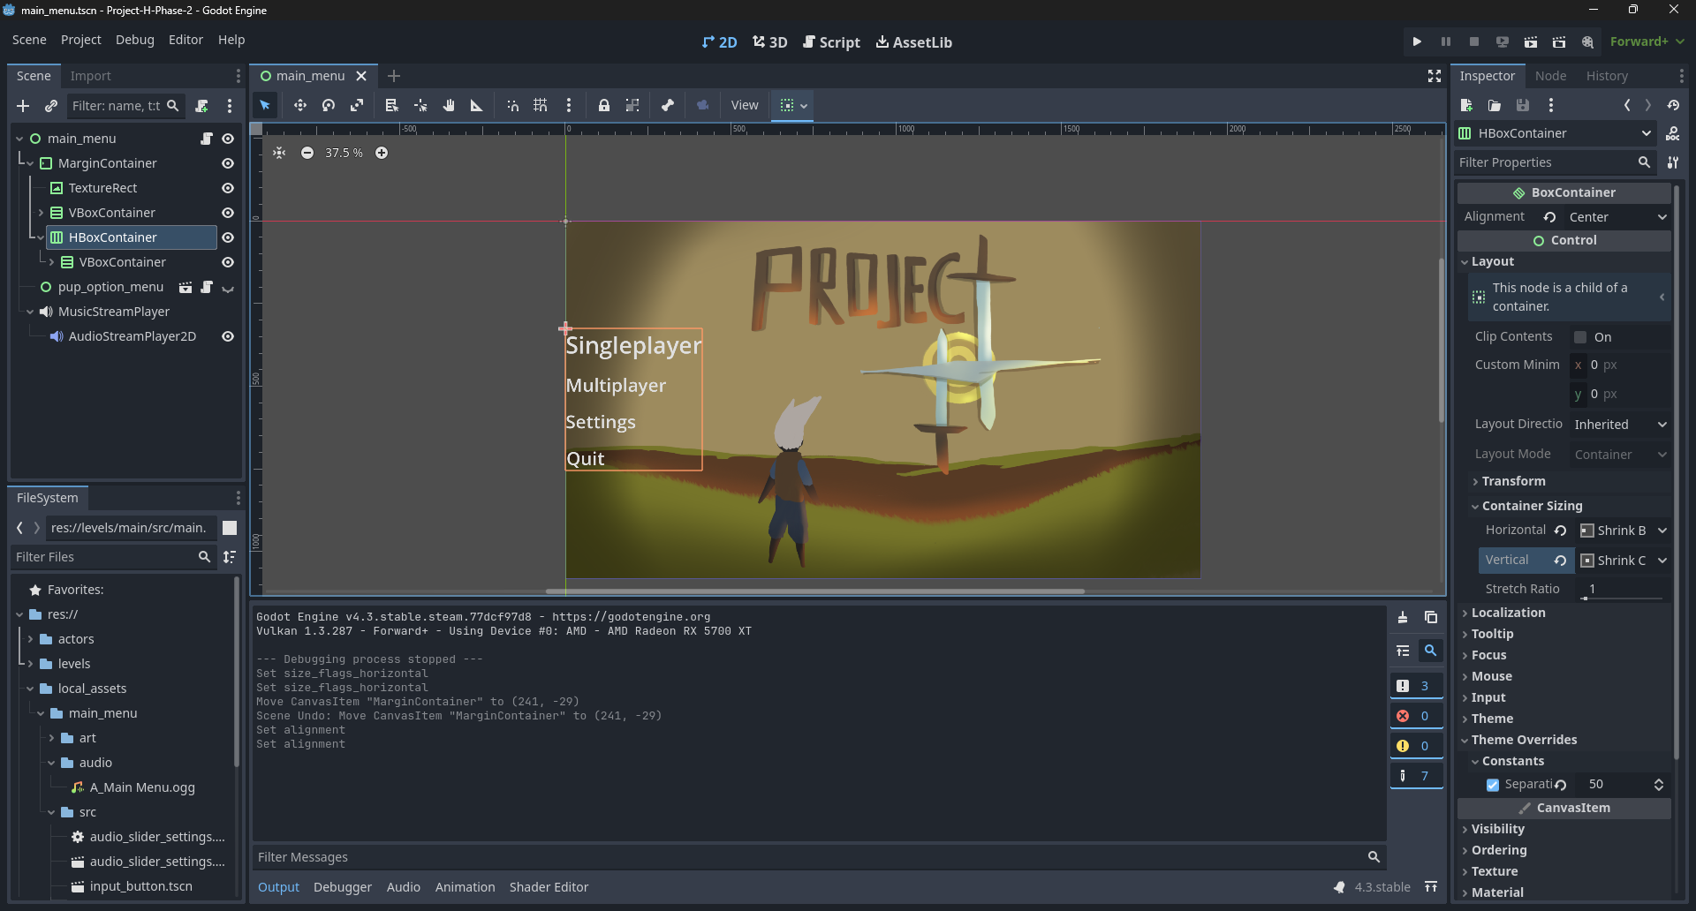Open Vertical container sizing dropdown
This screenshot has width=1696, height=911.
(1624, 561)
